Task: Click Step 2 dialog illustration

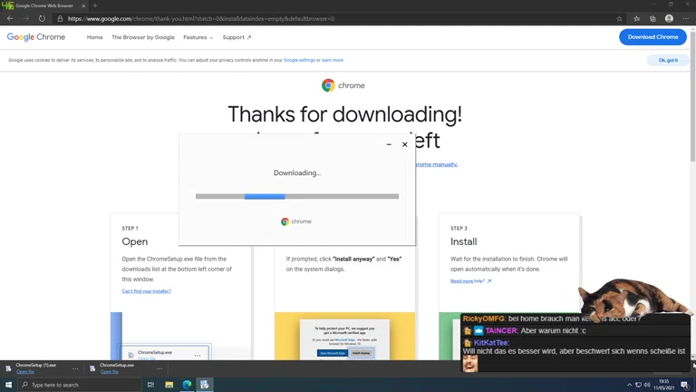Action: 344,340
